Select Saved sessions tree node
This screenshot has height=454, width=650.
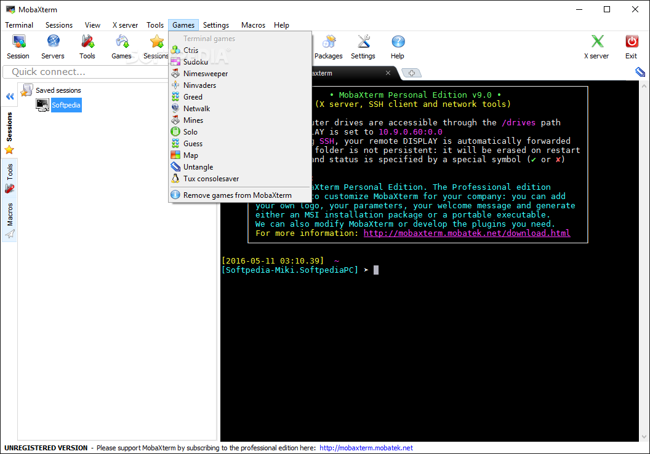pos(58,90)
